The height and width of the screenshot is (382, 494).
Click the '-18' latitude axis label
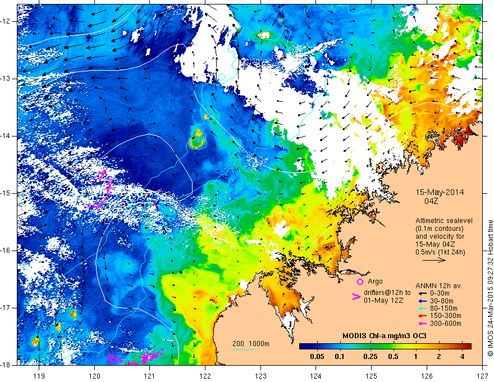coord(6,365)
